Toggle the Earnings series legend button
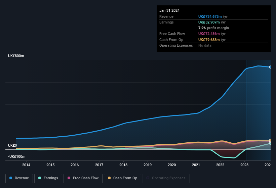The height and width of the screenshot is (188, 276). point(48,178)
